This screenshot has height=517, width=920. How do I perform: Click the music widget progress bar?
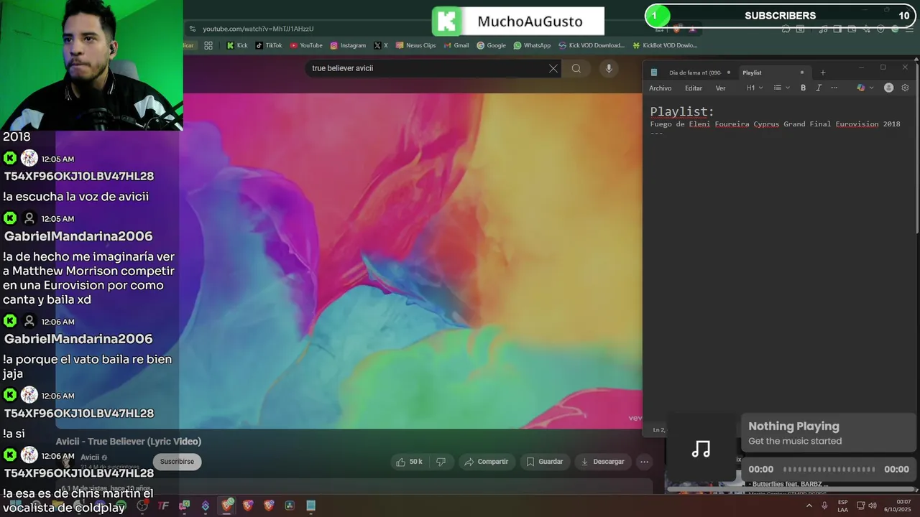[x=829, y=469]
